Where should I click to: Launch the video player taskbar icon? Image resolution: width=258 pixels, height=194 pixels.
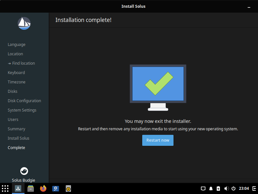(x=55, y=189)
